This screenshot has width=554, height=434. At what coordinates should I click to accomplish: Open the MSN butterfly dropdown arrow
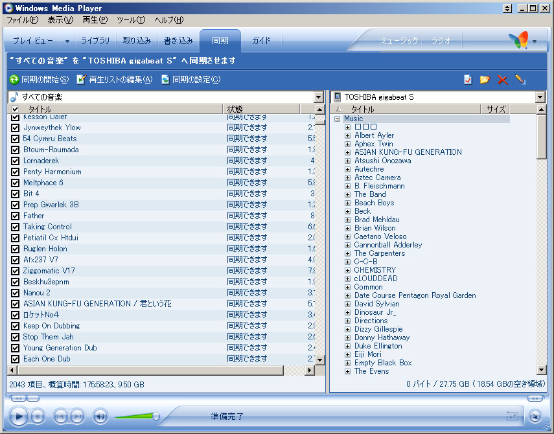pos(535,41)
